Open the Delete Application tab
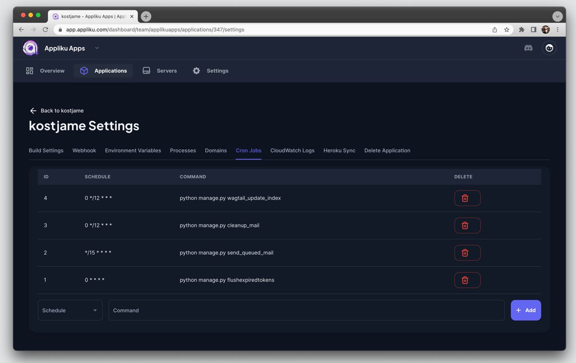Image resolution: width=576 pixels, height=363 pixels. point(387,151)
